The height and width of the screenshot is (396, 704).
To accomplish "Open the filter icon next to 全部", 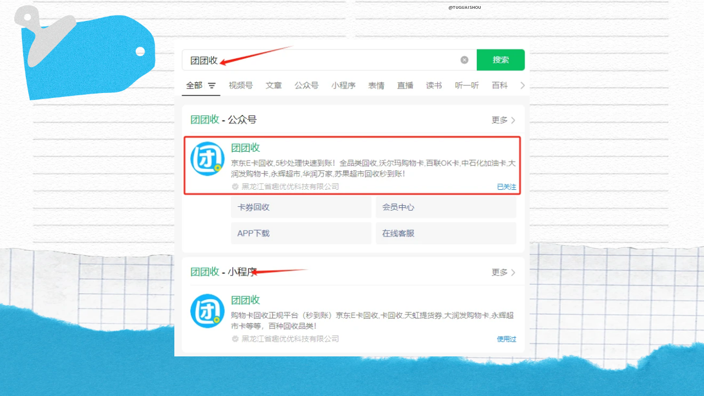I will coord(212,86).
